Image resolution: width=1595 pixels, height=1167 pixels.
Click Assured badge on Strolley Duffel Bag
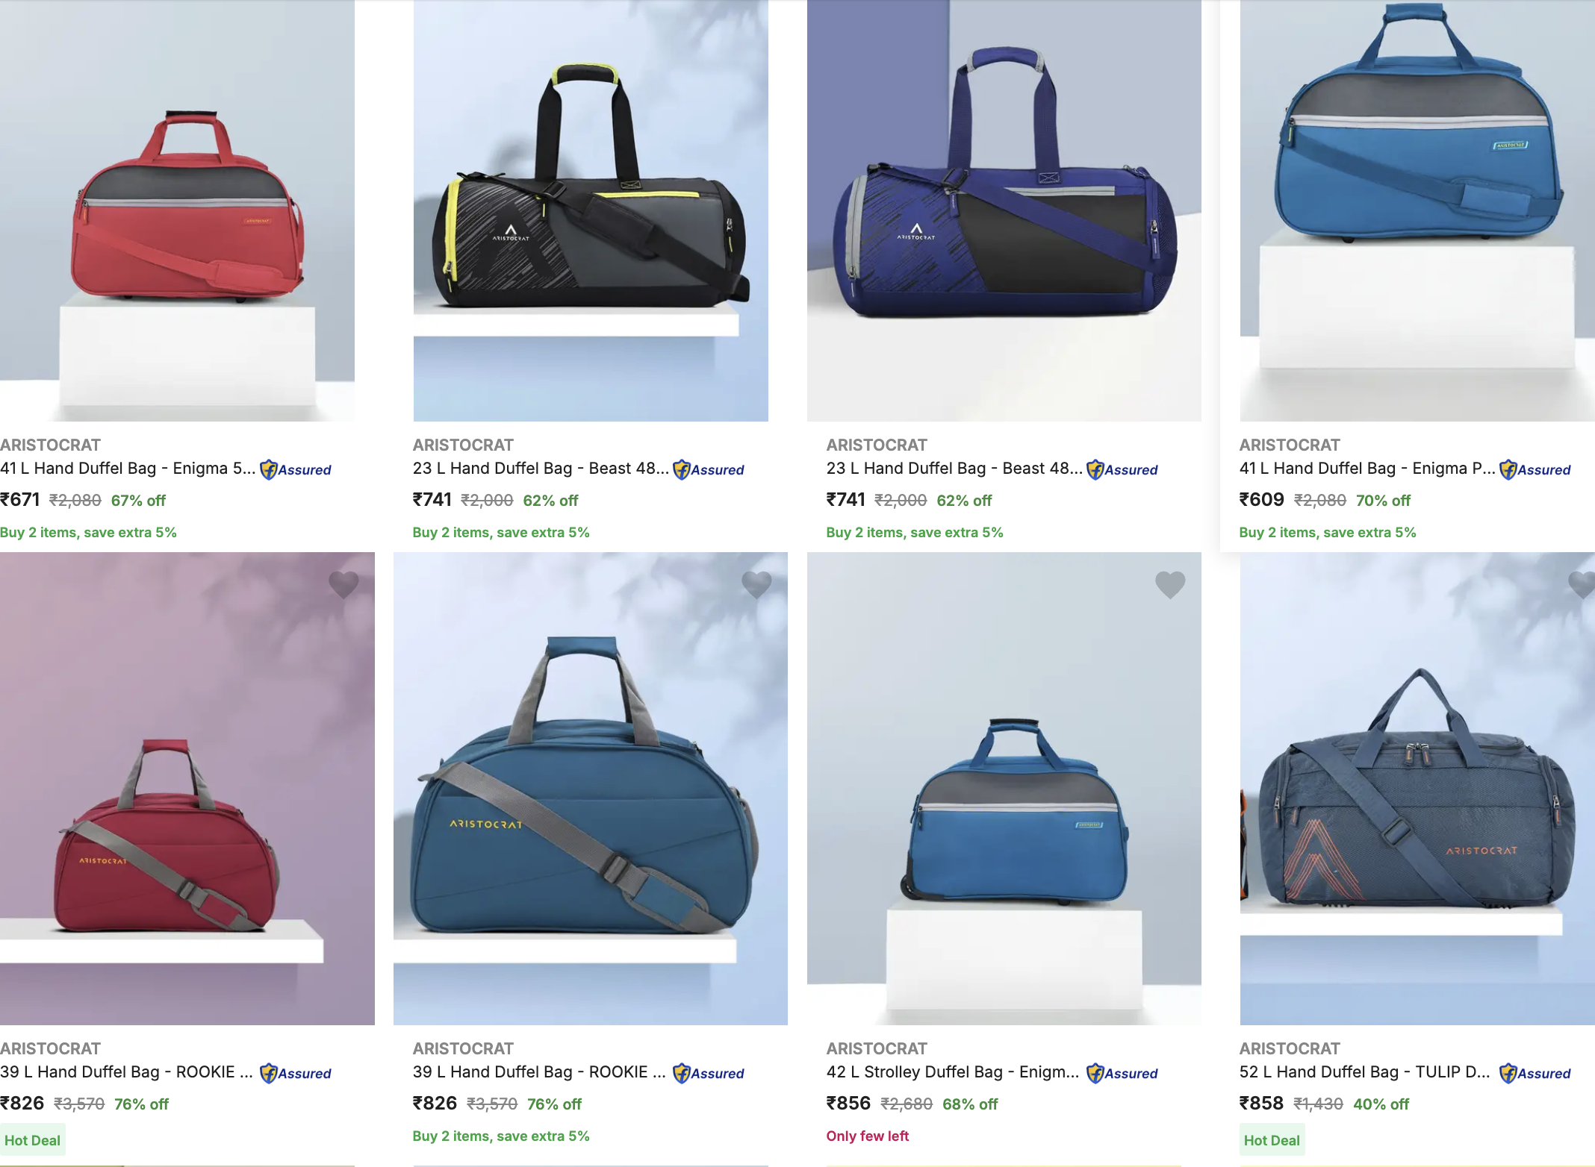[x=1122, y=1073]
